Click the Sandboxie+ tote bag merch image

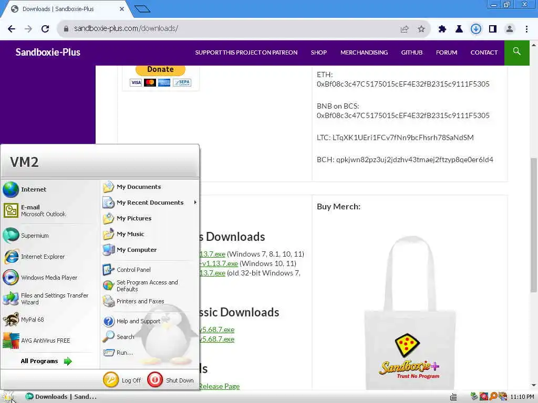pyautogui.click(x=410, y=312)
